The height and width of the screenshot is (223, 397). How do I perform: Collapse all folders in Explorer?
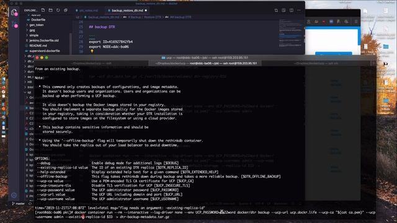(66, 10)
